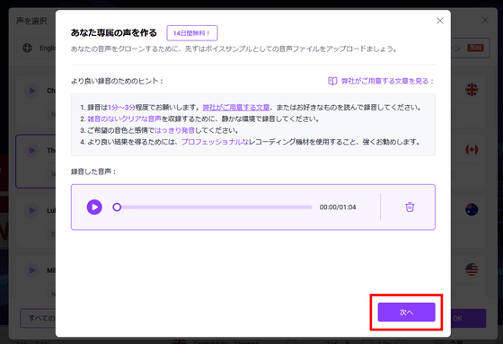Close the voice creation dialog
Screen dimensions: 503x344
point(440,21)
